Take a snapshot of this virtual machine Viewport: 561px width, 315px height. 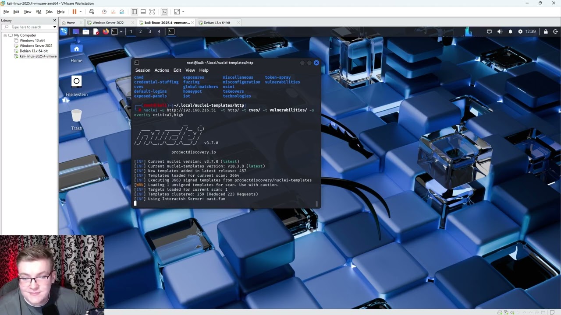point(104,11)
